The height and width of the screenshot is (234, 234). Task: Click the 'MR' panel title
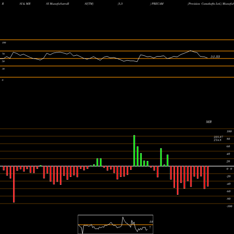tap(209, 122)
